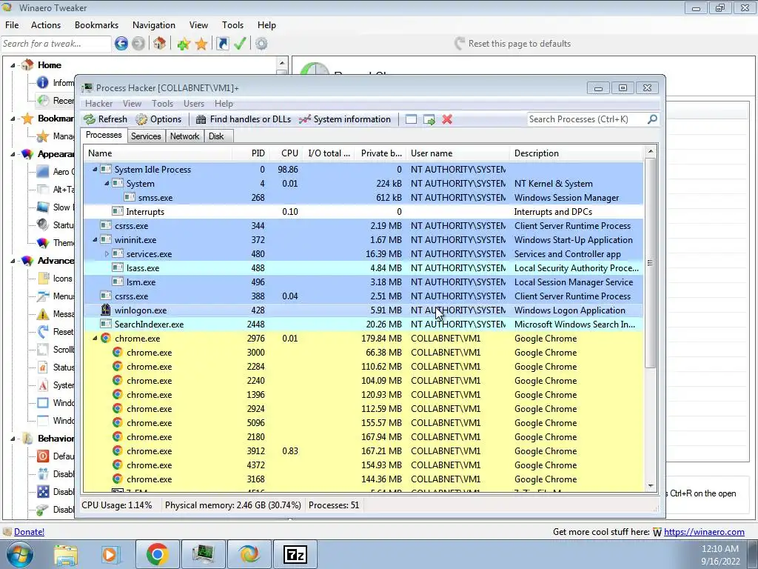Collapse the parent chrome.exe node PID 2976
The height and width of the screenshot is (569, 758).
click(x=95, y=339)
